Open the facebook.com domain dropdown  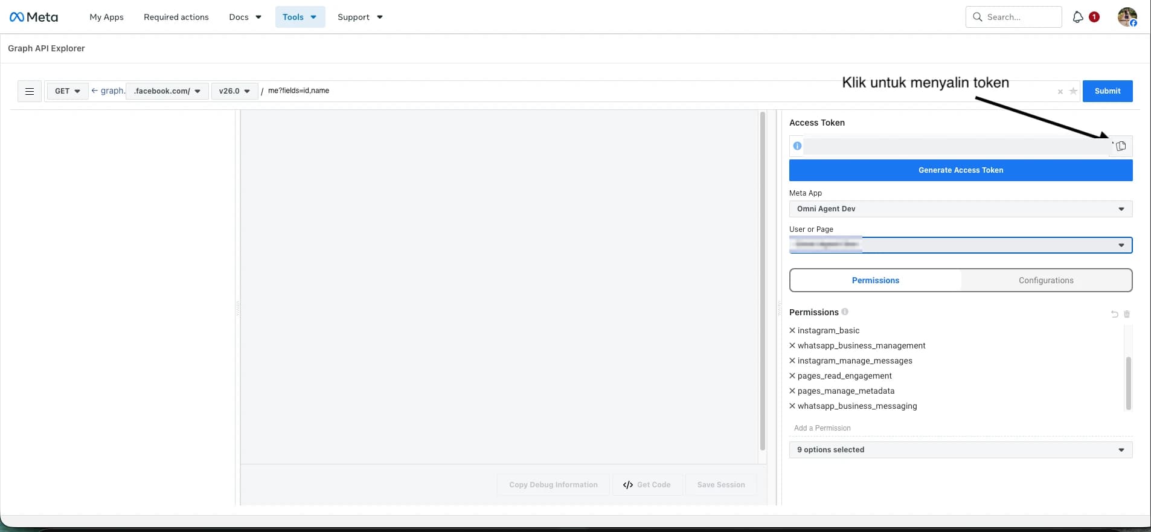tap(167, 91)
